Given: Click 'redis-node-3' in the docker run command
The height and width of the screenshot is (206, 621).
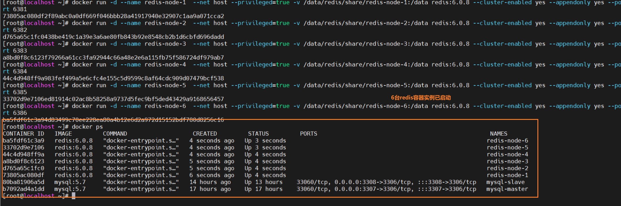Looking at the screenshot, I should [165, 44].
